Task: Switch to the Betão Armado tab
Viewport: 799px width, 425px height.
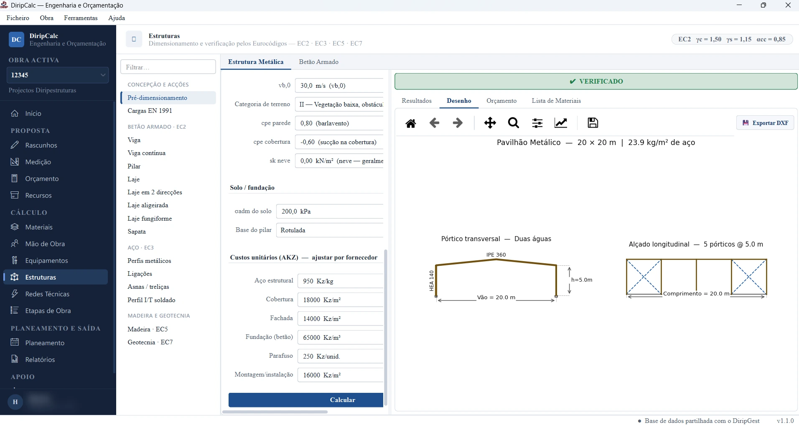Action: coord(318,62)
